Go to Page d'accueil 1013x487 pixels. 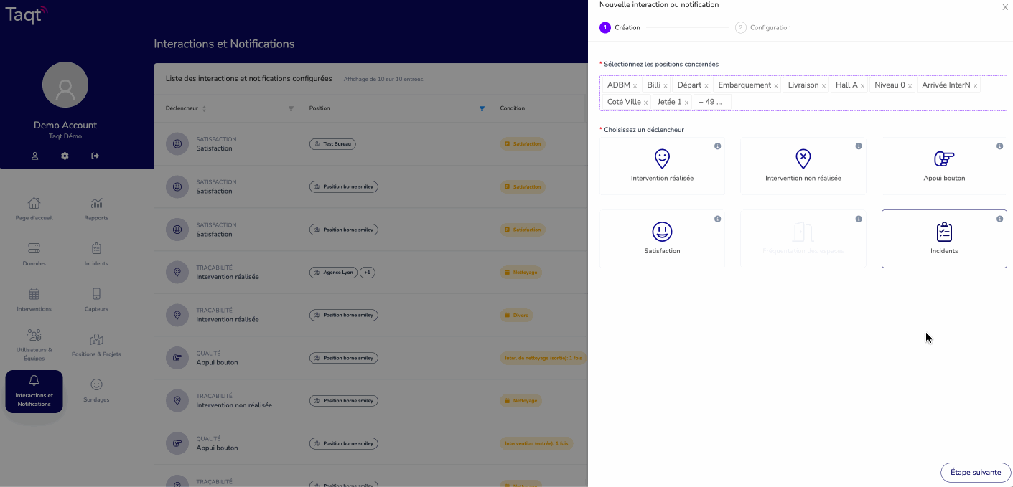(x=34, y=209)
